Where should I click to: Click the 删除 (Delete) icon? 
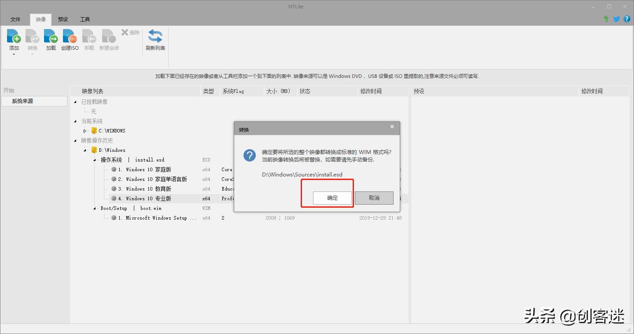128,32
